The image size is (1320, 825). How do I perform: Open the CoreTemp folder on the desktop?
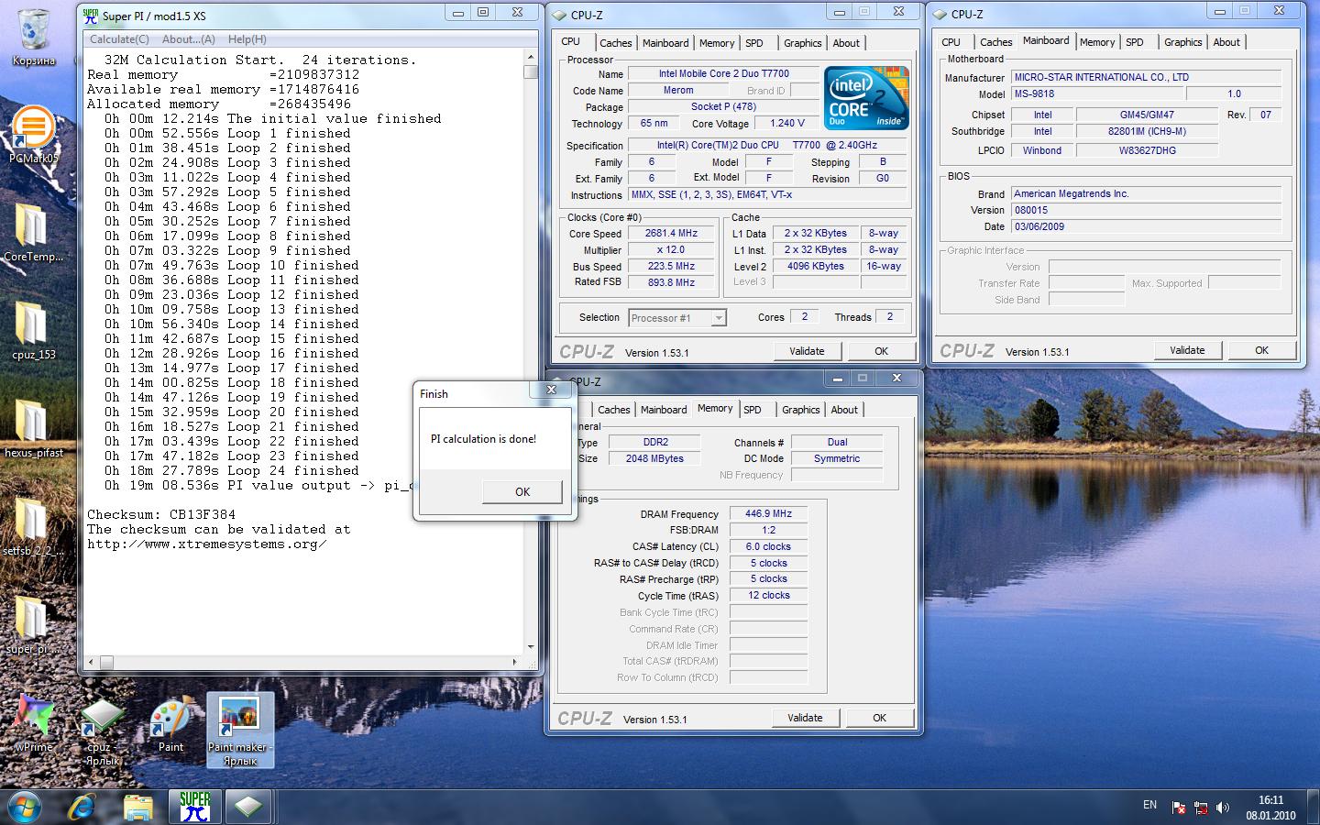coord(34,233)
